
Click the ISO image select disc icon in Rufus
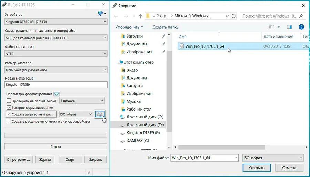(100, 114)
